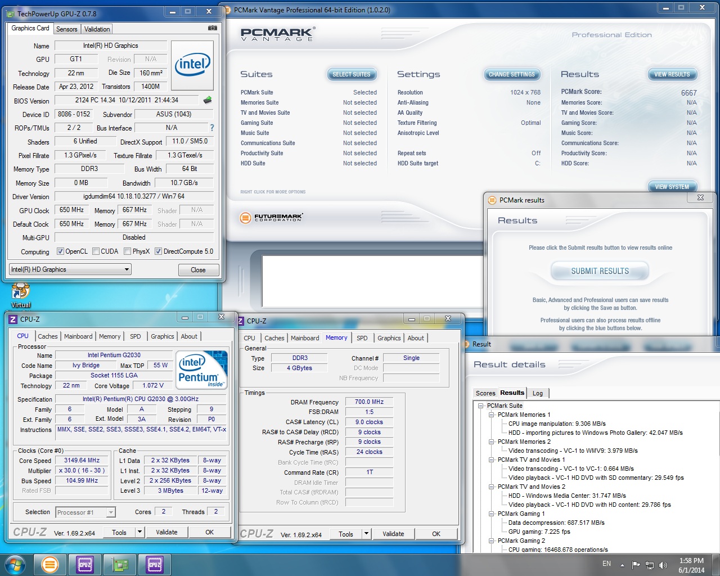Image resolution: width=720 pixels, height=576 pixels.
Task: Click the Action Center flag tray icon
Action: click(x=636, y=565)
